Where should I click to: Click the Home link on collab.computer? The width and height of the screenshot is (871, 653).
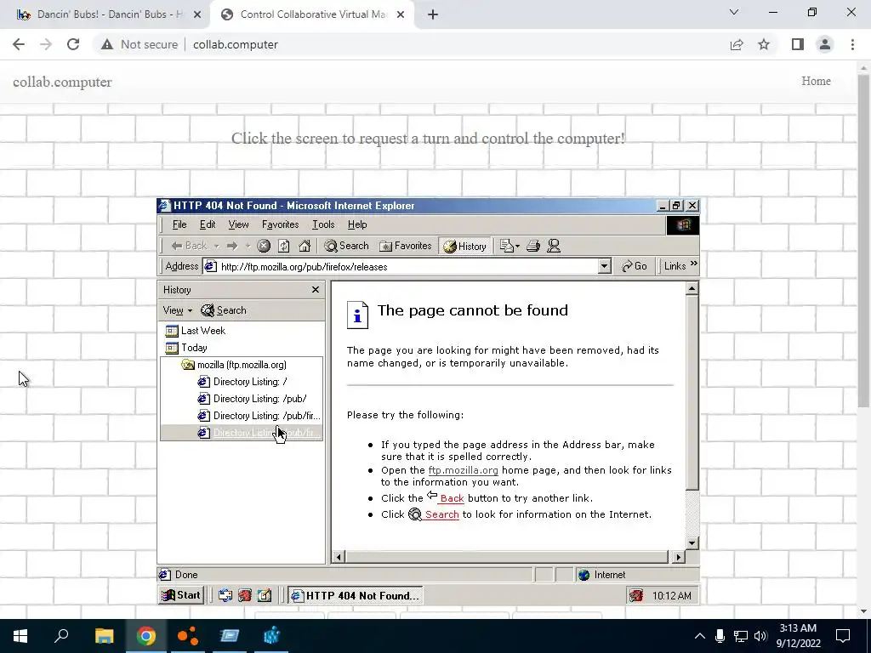point(816,81)
